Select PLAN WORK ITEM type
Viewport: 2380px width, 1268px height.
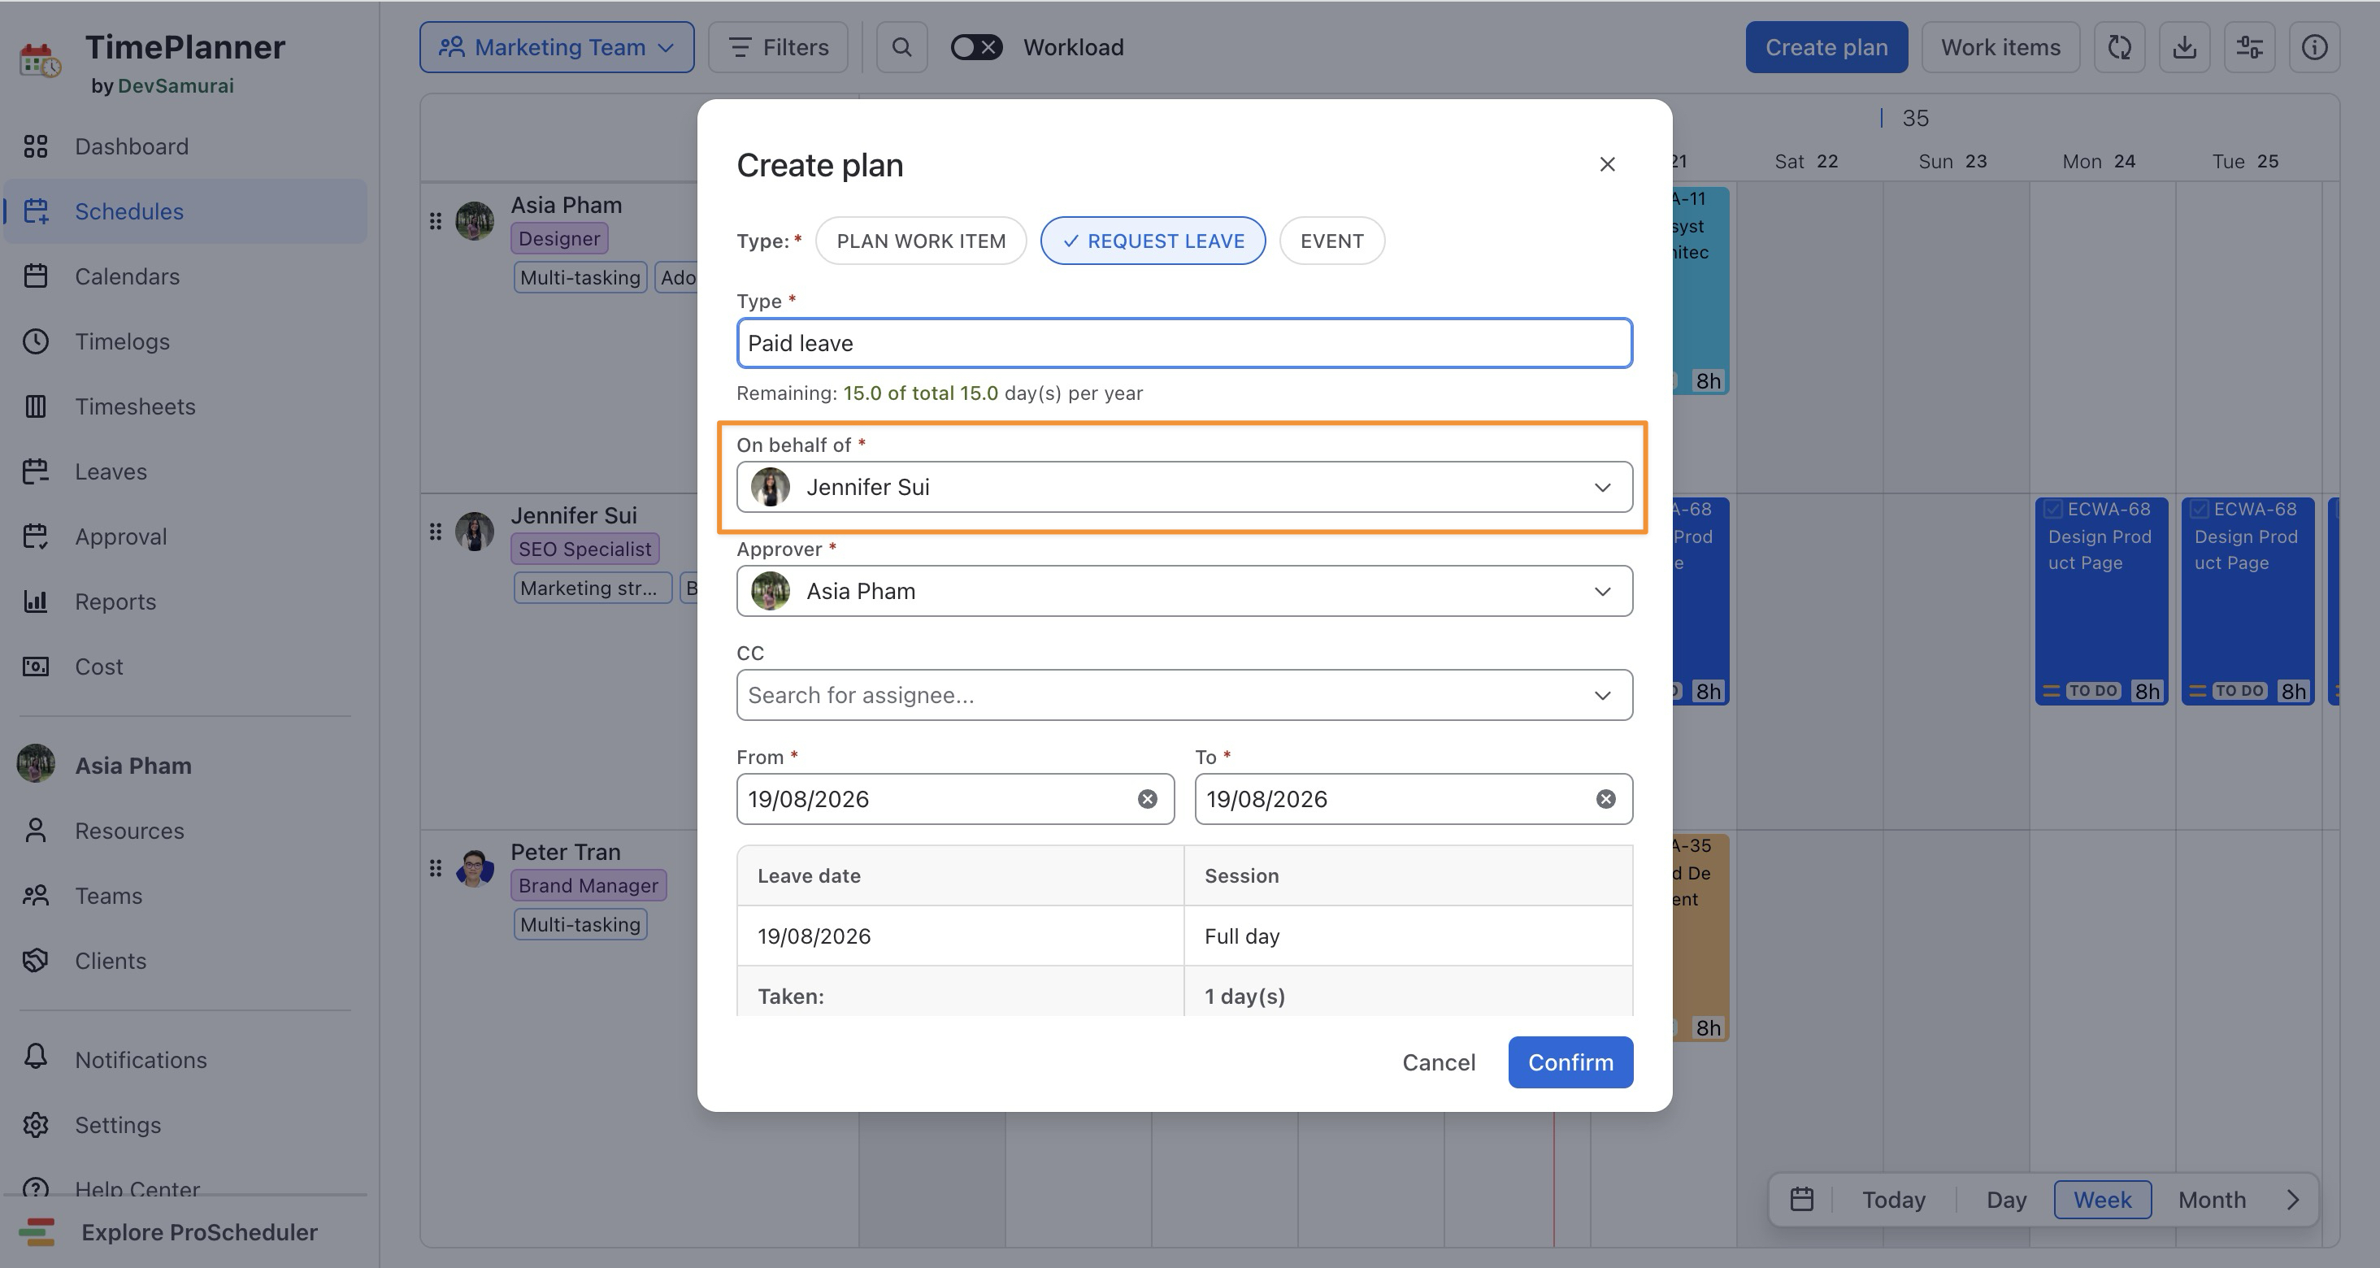[x=921, y=241]
